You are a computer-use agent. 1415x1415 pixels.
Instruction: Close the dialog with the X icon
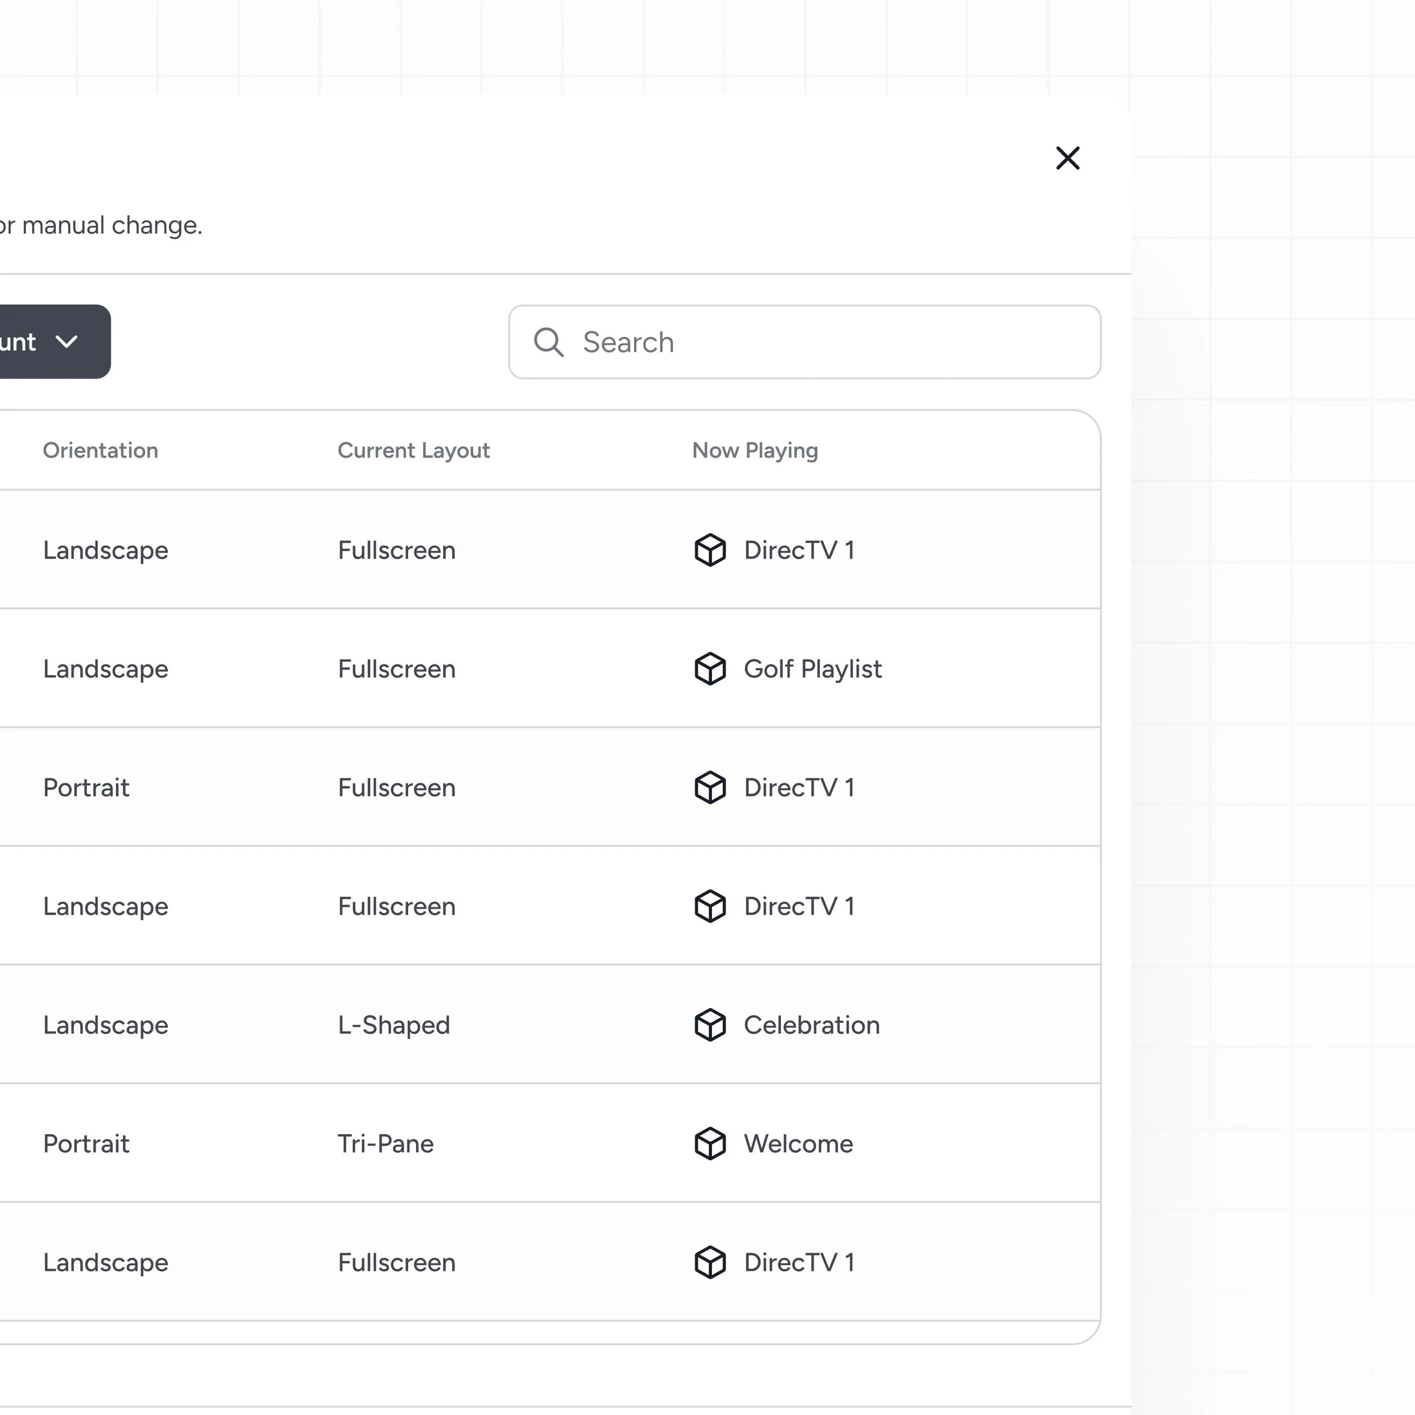pos(1067,158)
